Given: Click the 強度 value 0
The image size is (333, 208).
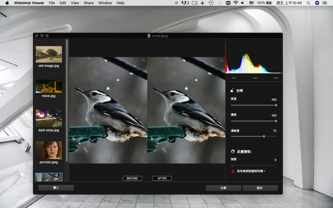Looking at the screenshot, I should click(x=276, y=160).
